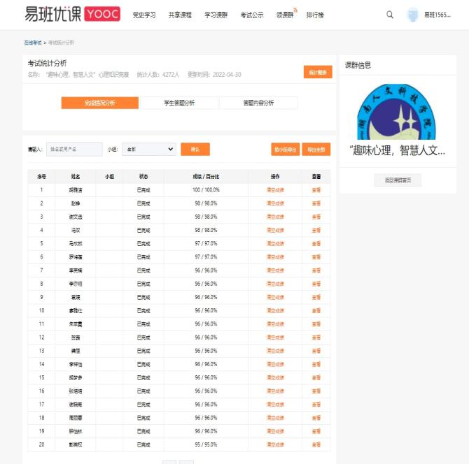This screenshot has width=469, height=464.
Task: Switch to the 学生答题分析 tab
Action: click(x=179, y=103)
